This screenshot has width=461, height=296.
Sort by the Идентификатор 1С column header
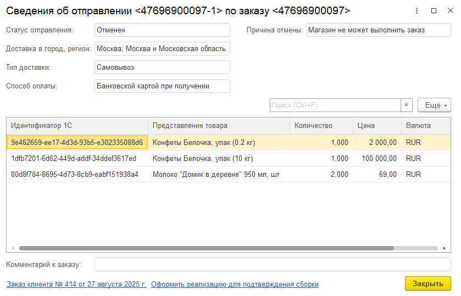[x=77, y=126]
